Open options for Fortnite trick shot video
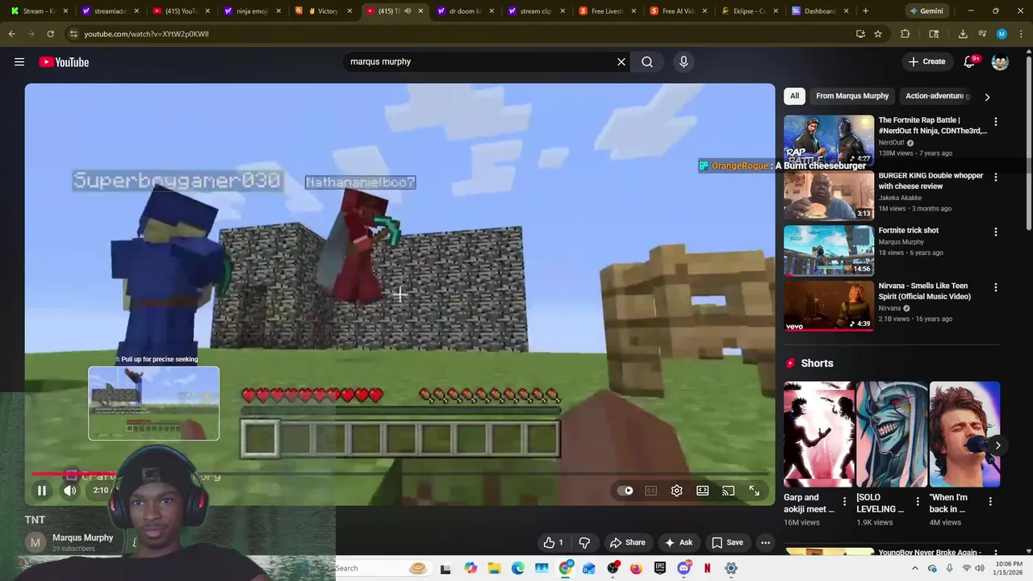 click(995, 232)
